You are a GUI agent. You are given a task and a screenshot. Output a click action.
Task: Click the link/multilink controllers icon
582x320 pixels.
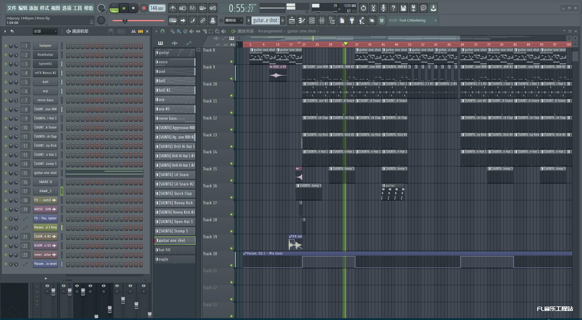click(203, 21)
